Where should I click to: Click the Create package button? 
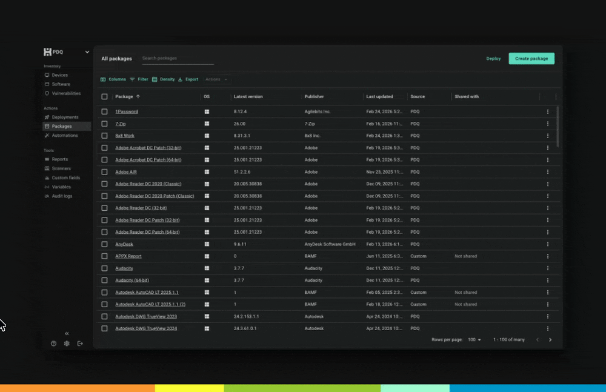[531, 59]
